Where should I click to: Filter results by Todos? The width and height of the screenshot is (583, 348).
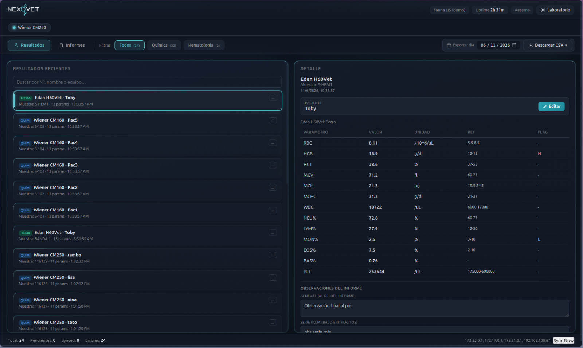[x=129, y=45]
